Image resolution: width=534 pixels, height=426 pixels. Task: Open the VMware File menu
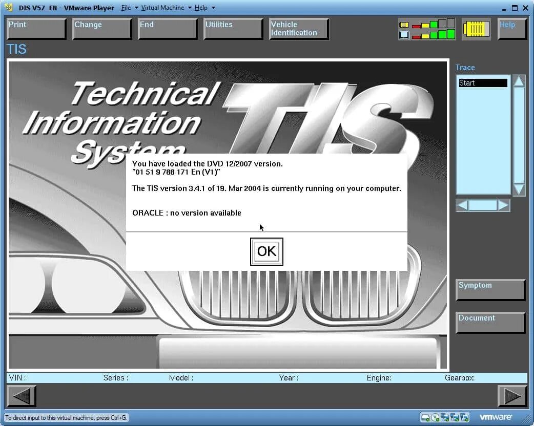[126, 8]
